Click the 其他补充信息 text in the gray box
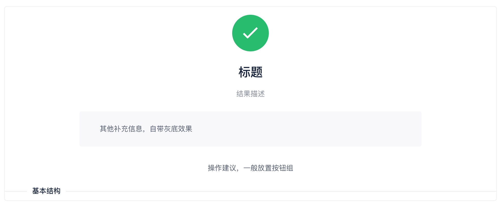Image resolution: width=501 pixels, height=204 pixels. 121,129
